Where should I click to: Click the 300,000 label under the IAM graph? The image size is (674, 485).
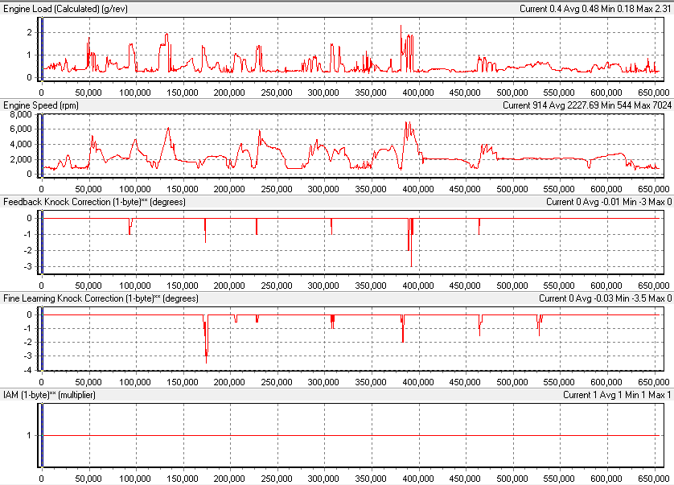(x=324, y=478)
